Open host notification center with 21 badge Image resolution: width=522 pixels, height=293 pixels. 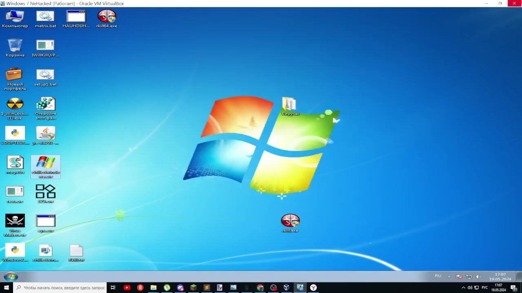(x=514, y=288)
